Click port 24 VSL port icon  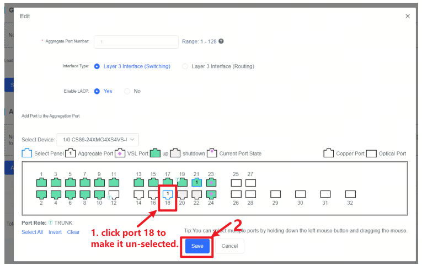point(211,194)
